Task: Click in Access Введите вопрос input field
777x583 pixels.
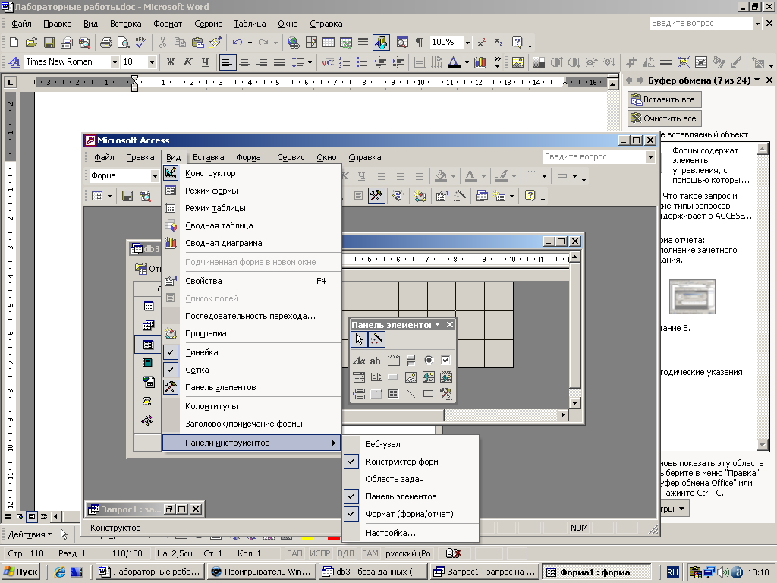Action: tap(595, 156)
